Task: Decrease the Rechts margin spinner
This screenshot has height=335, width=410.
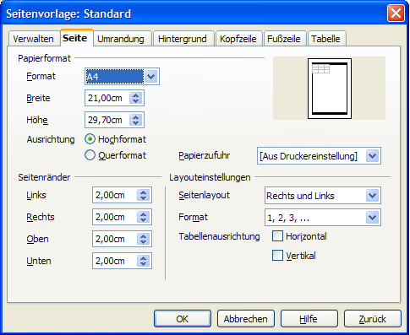Action: pos(143,220)
